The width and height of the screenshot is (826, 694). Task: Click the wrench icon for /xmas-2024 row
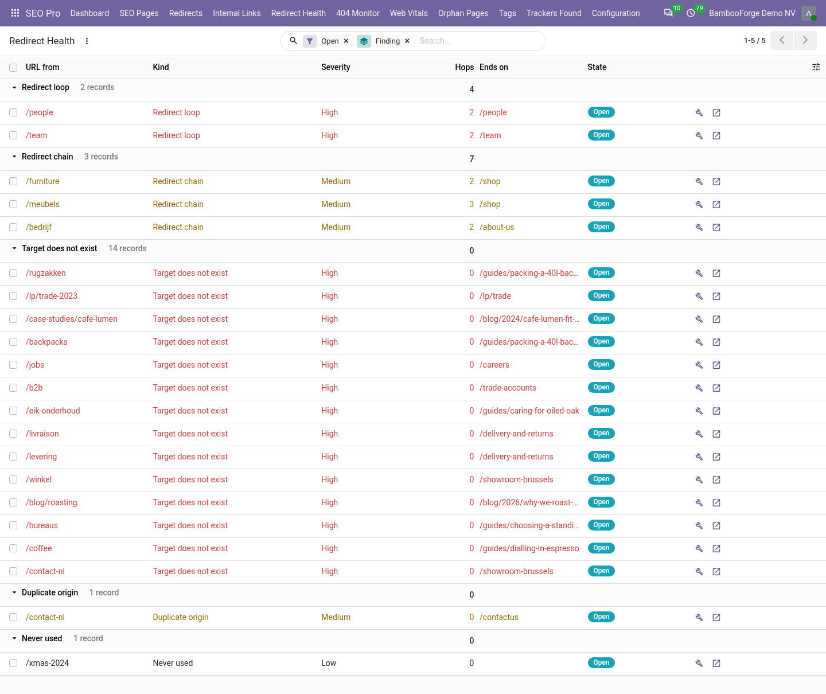point(699,664)
